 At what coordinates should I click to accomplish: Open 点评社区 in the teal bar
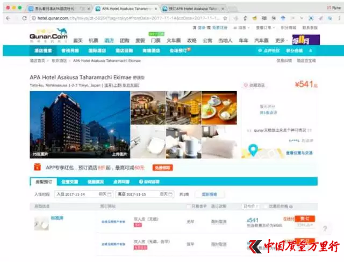pos(269,51)
